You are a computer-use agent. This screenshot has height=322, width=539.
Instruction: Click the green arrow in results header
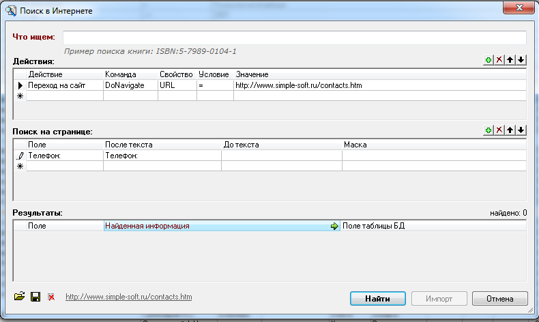point(334,226)
